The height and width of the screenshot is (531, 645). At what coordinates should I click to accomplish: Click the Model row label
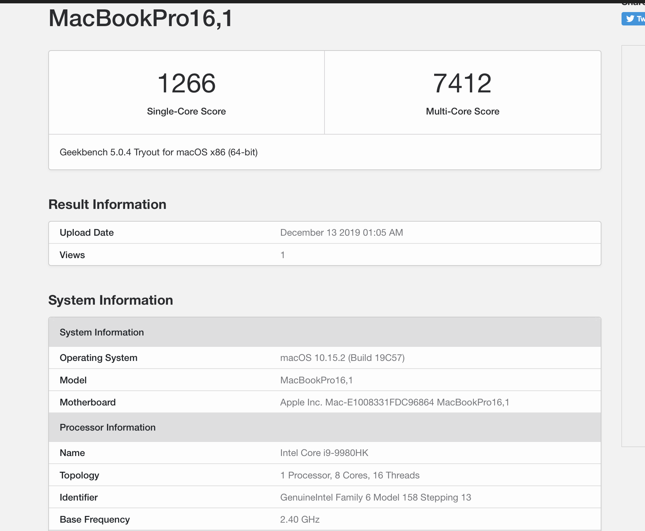[73, 380]
